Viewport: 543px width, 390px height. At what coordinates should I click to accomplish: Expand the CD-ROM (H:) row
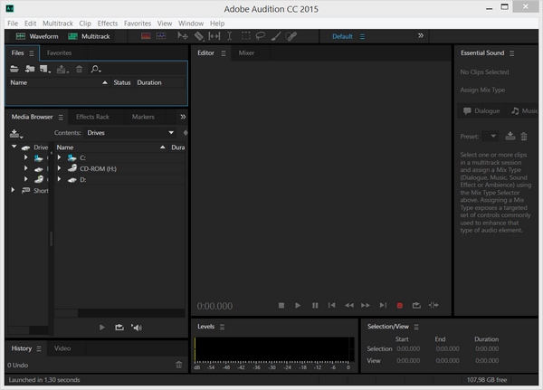(59, 168)
